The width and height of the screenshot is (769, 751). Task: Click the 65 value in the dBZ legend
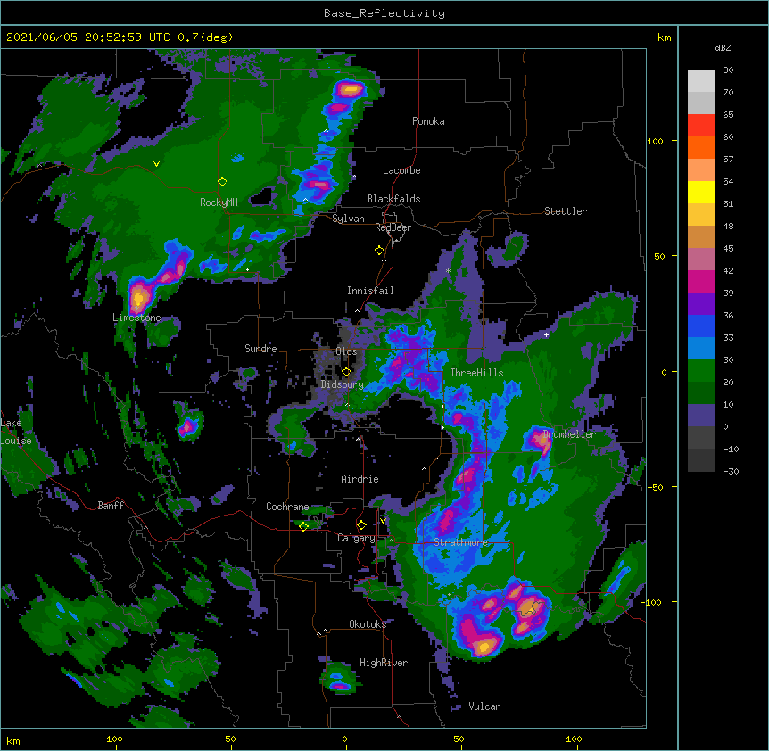point(728,115)
